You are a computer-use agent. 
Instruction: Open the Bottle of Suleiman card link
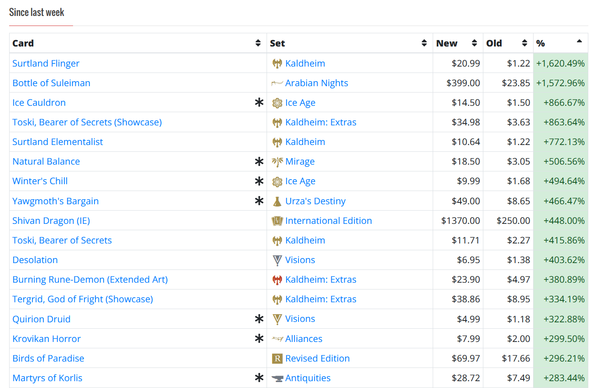pos(51,83)
